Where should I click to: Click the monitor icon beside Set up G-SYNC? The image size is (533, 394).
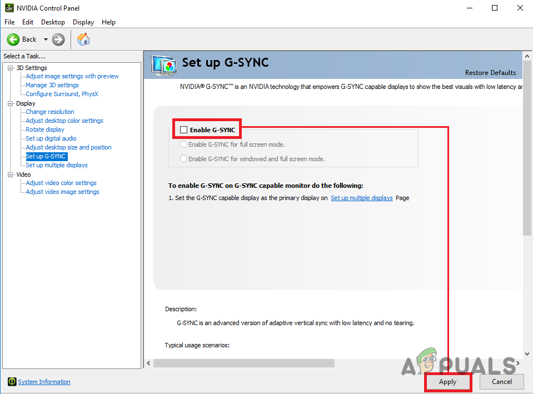point(163,64)
